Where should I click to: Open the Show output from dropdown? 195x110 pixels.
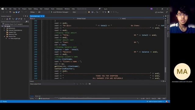coord(58,84)
